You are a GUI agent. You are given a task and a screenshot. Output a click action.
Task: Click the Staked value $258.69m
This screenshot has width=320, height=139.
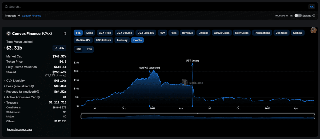(59, 72)
